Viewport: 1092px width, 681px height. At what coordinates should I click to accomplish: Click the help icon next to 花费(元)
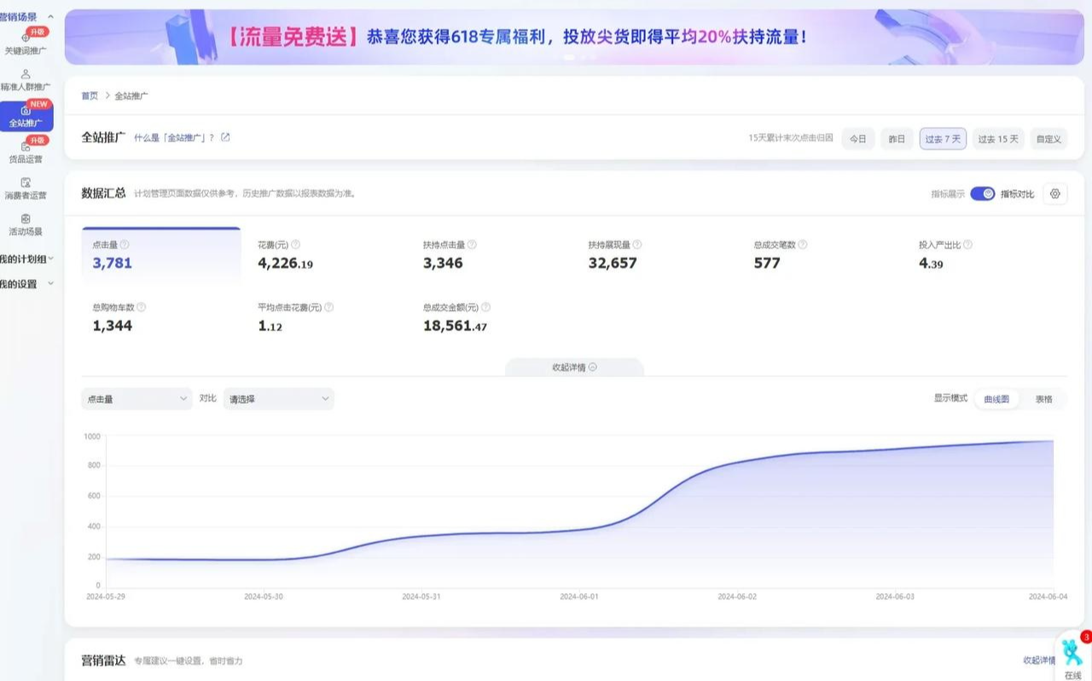[296, 245]
